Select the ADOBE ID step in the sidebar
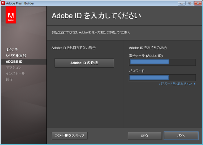The width and height of the screenshot is (203, 145). click(x=14, y=62)
